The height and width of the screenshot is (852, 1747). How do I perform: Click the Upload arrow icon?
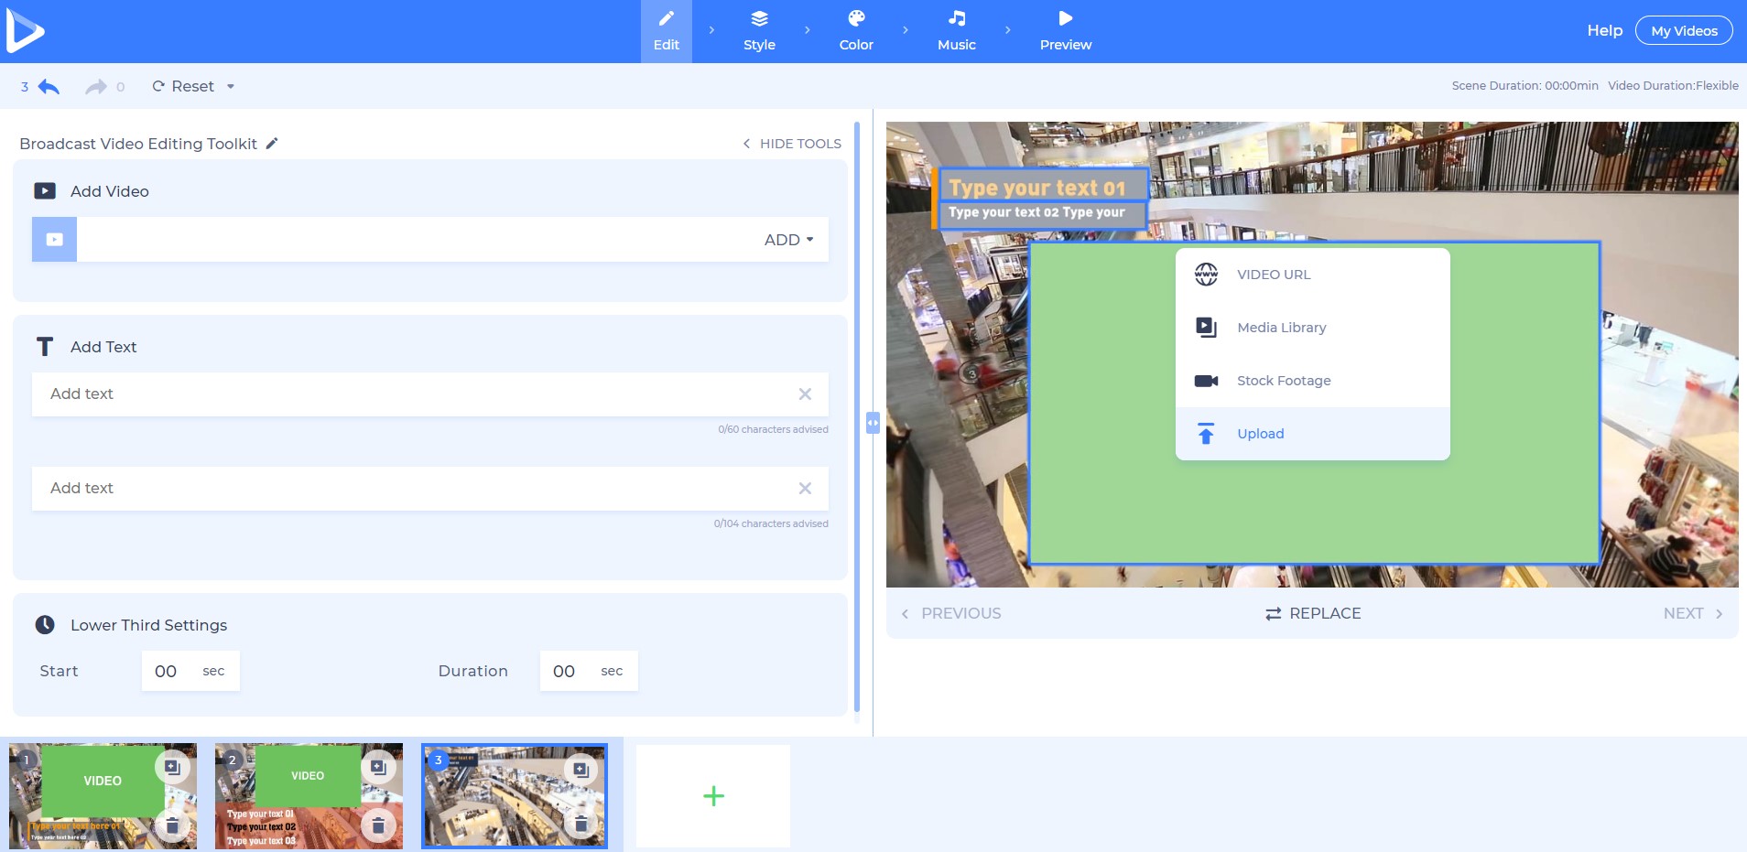(x=1206, y=434)
